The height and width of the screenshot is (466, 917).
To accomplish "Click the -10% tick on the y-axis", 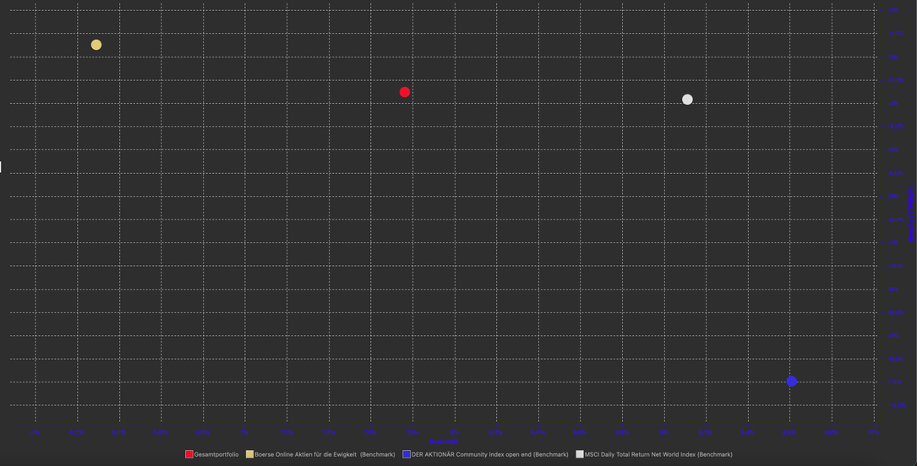I will click(894, 382).
